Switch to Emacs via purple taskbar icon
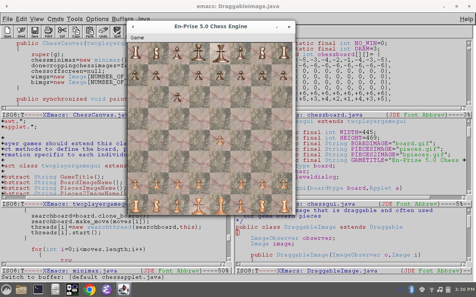Screen dimensions: 476x297 [x=106, y=289]
